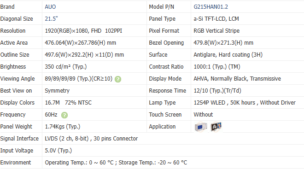304x170 pixels.
Task: Click the Surface Antiglare Hard coating value
Action: click(x=228, y=55)
